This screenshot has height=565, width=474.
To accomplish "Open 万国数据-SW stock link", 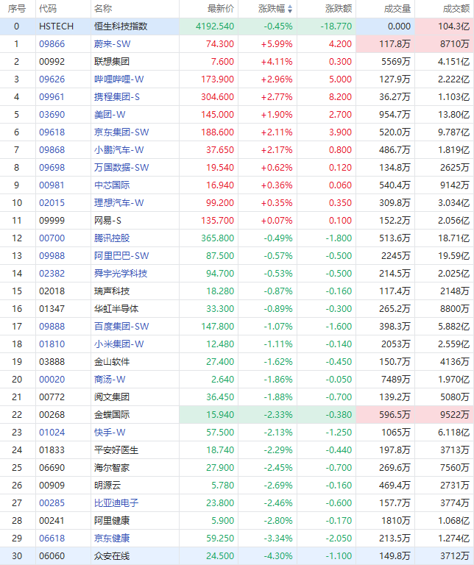I will tap(121, 168).
